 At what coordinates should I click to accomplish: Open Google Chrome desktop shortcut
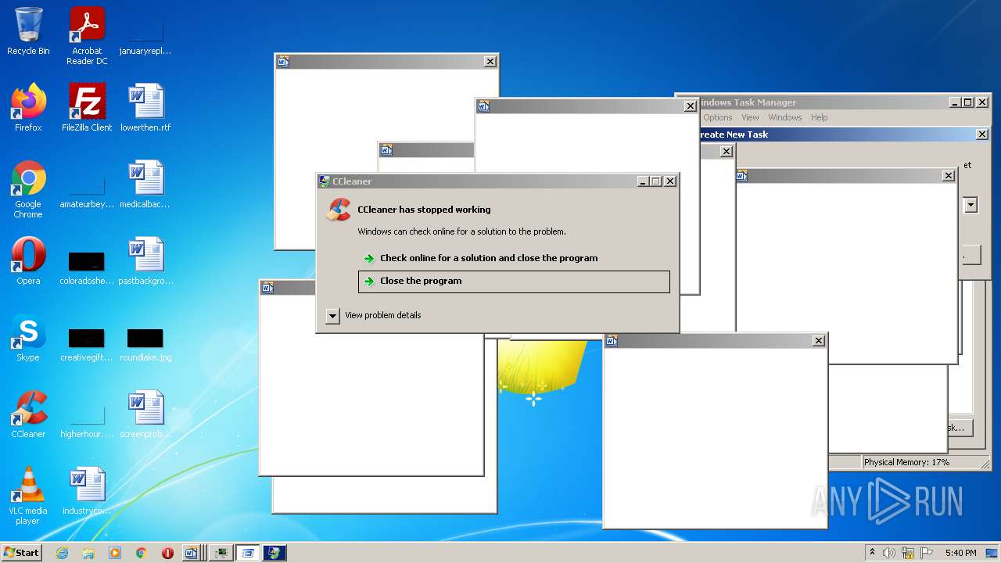point(28,189)
